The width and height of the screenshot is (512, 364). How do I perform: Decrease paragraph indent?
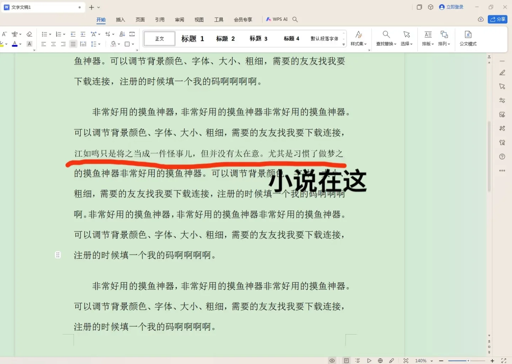pos(73,34)
